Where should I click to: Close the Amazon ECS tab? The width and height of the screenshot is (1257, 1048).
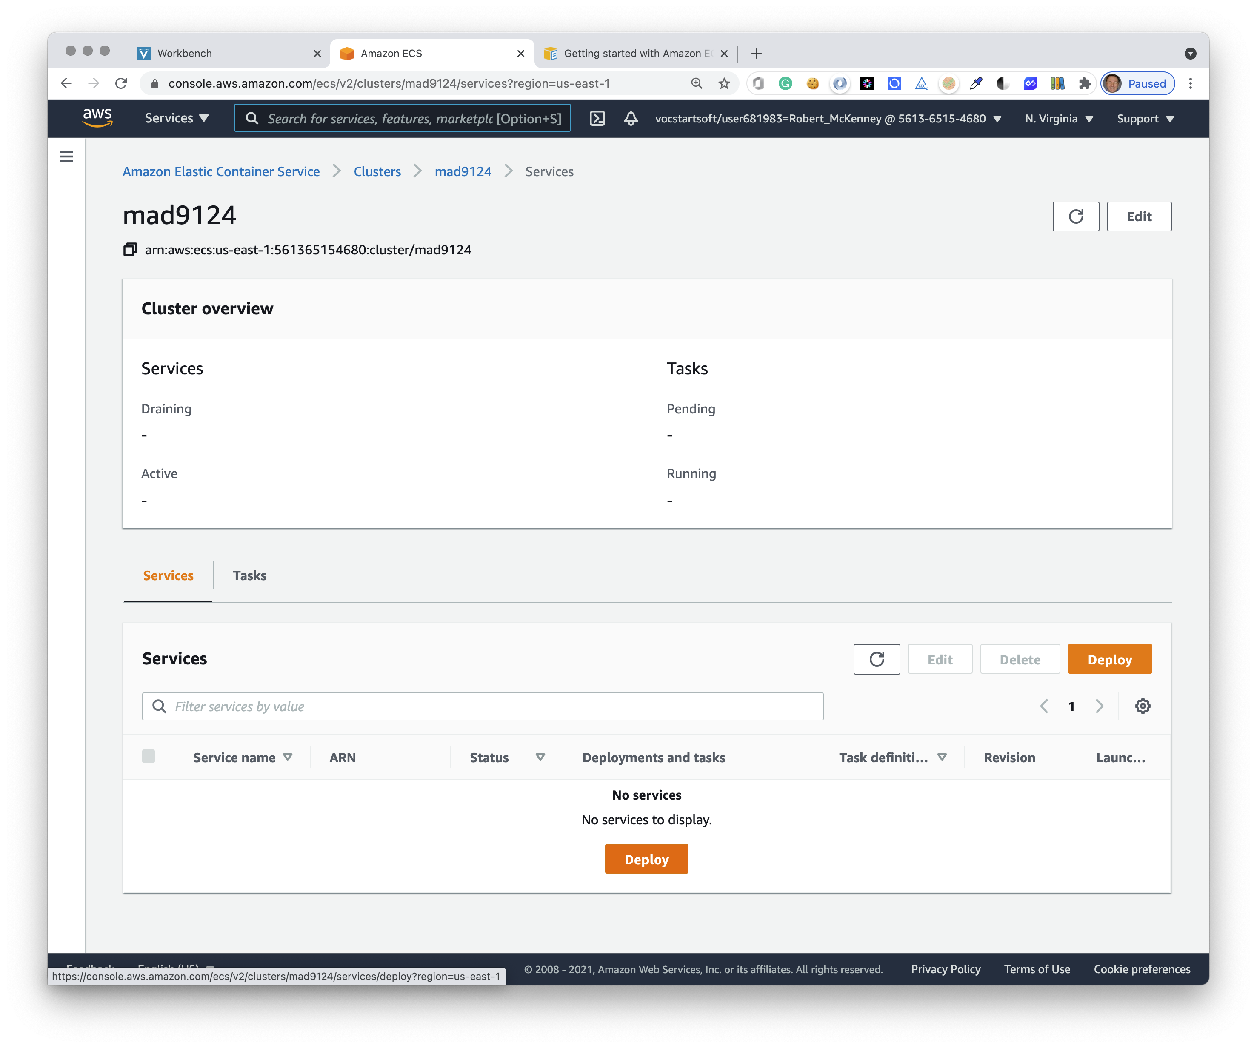tap(521, 54)
